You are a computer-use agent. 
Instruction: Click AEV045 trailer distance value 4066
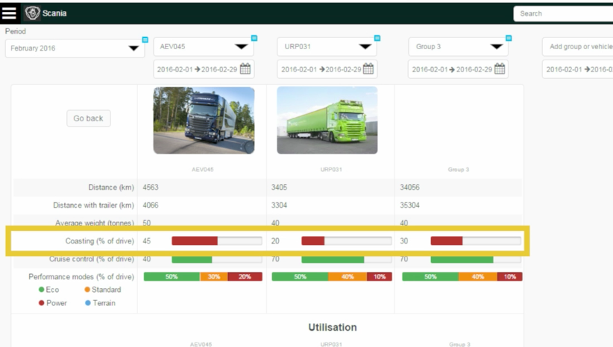151,206
